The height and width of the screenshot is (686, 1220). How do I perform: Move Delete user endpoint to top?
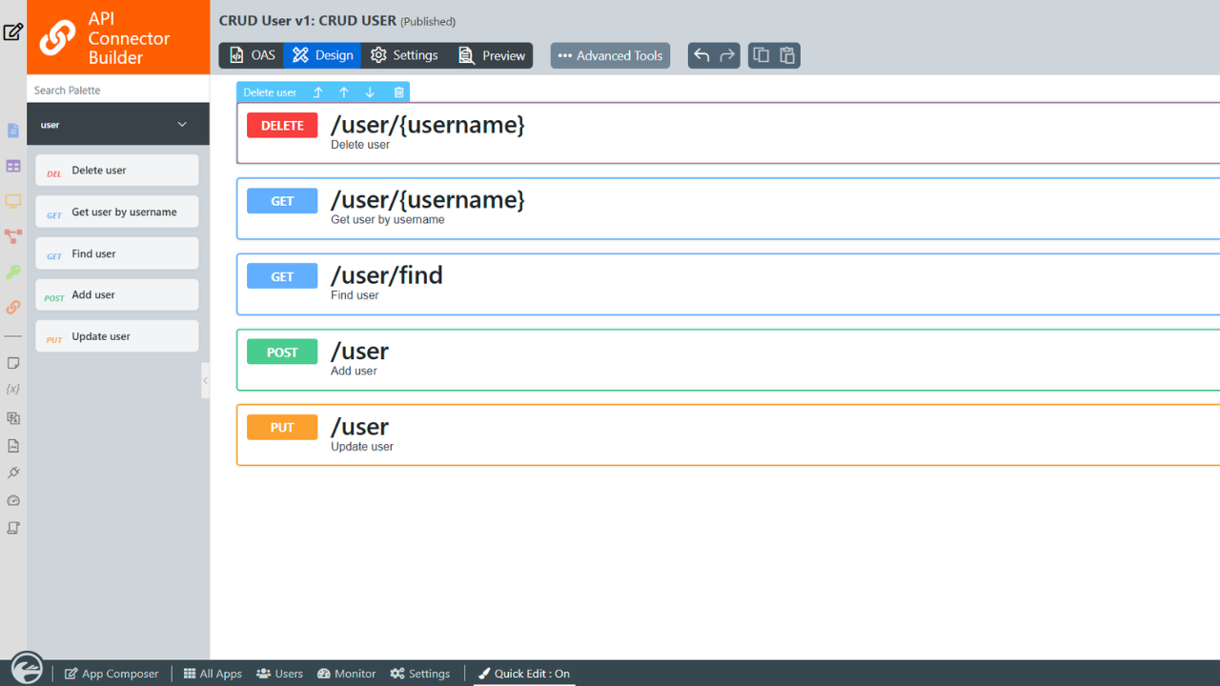point(318,92)
